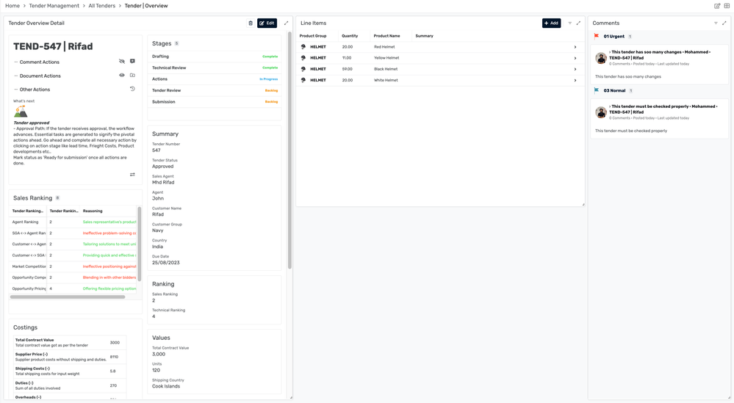Click the 01 Urgent group header
The height and width of the screenshot is (403, 734).
click(x=614, y=36)
